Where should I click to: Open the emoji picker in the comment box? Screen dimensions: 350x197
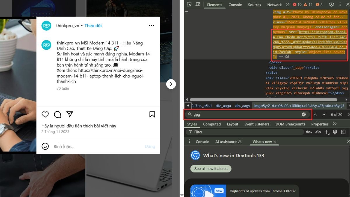[45, 146]
